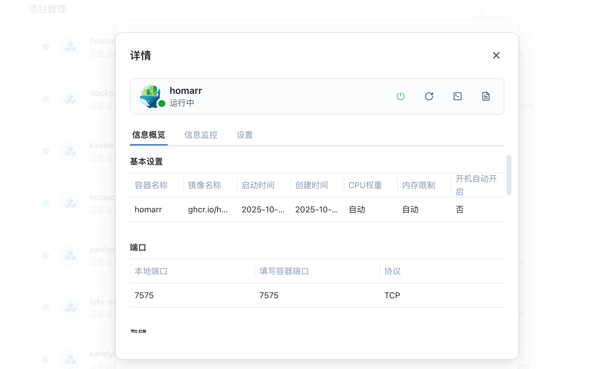Image resolution: width=595 pixels, height=369 pixels.
Task: Click the 容器名称 column header
Action: [x=151, y=185]
